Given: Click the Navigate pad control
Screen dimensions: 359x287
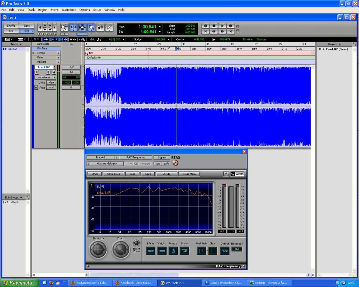Looking at the screenshot, I should [98, 249].
